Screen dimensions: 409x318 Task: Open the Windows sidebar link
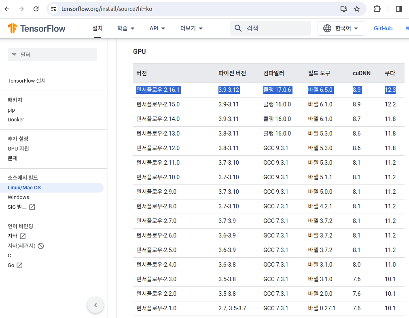pos(18,197)
